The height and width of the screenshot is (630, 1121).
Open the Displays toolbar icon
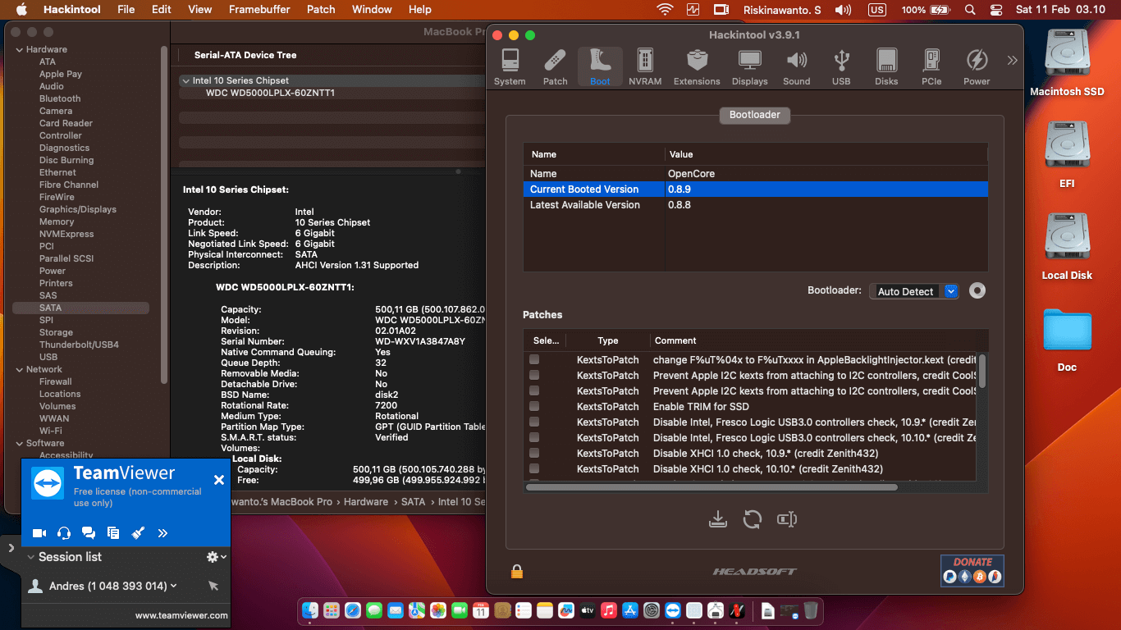coord(750,67)
